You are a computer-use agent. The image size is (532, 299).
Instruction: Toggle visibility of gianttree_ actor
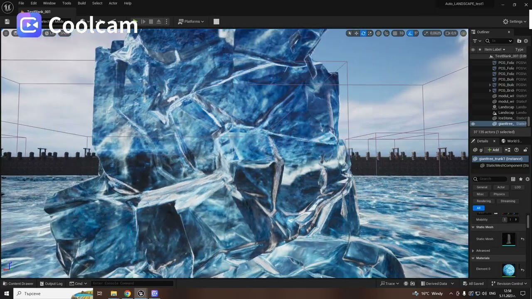[473, 123]
